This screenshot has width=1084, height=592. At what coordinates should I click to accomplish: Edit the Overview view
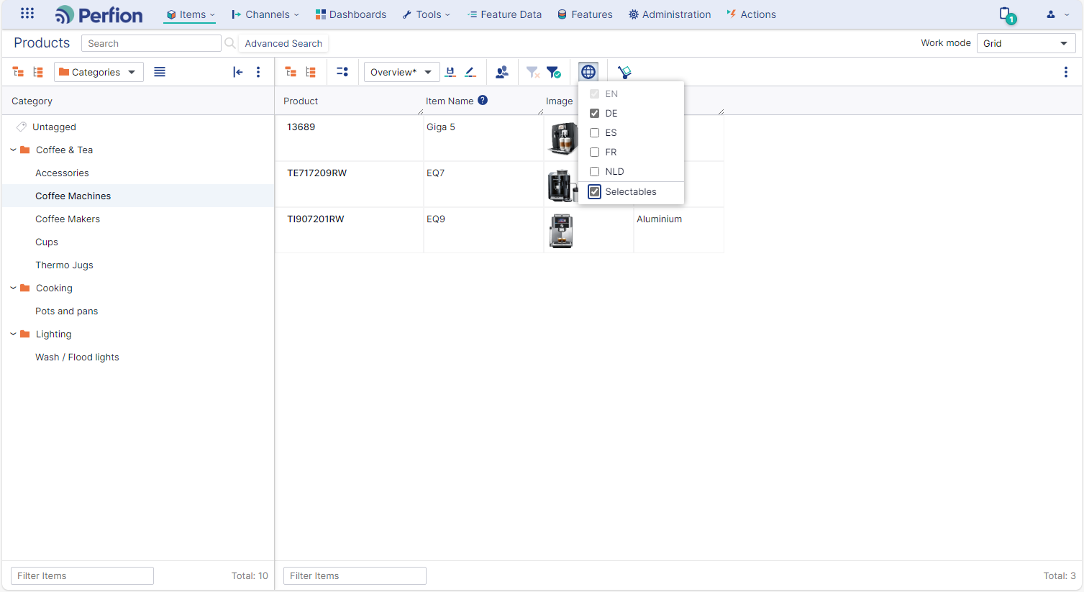(470, 72)
